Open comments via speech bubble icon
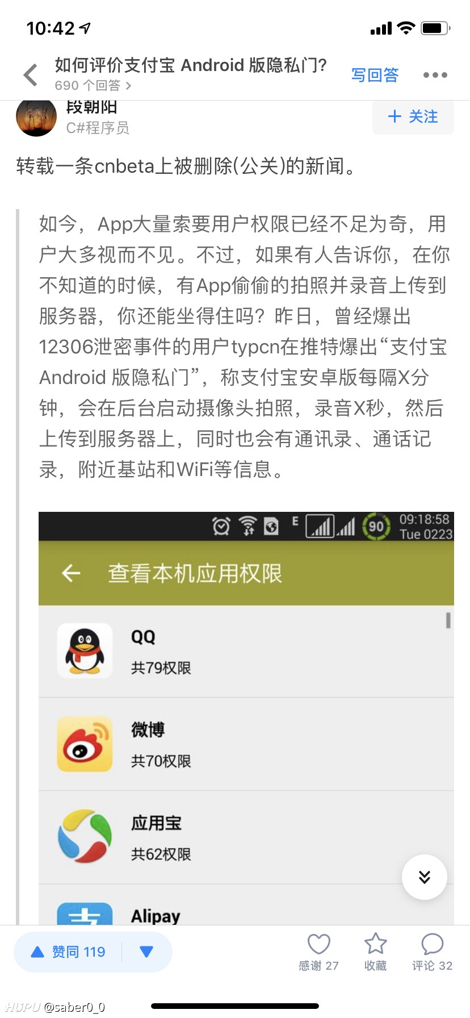 pos(432,944)
